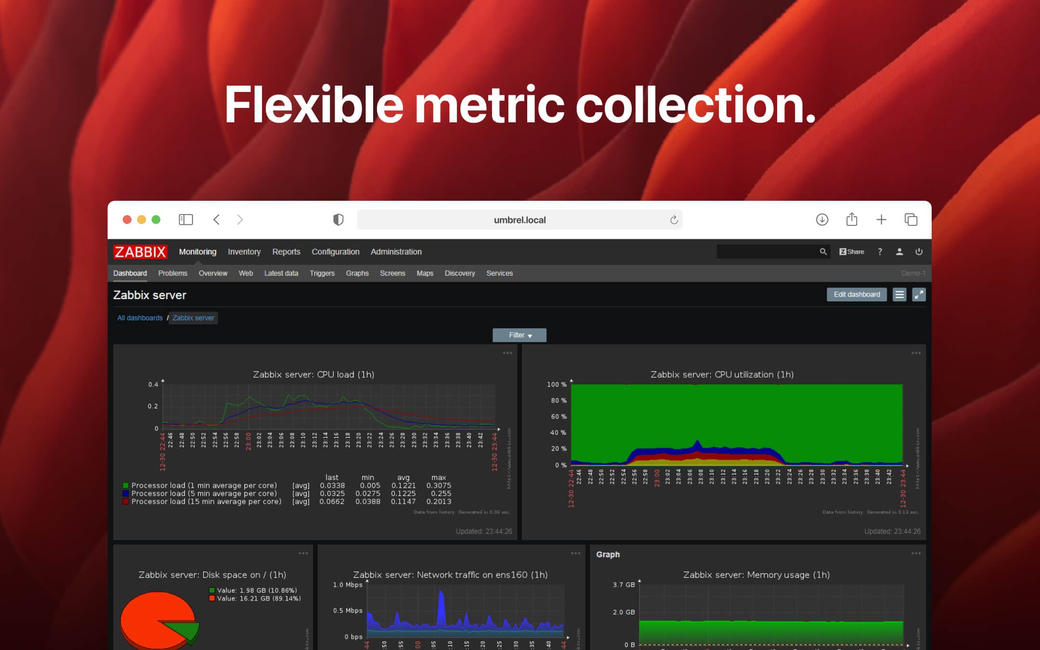Click the User profile icon
The height and width of the screenshot is (650, 1040).
pyautogui.click(x=898, y=252)
